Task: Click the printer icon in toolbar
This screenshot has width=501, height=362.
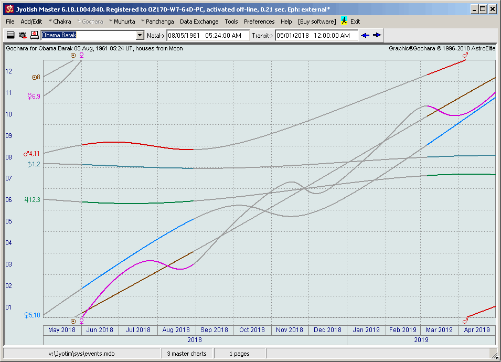Action: tap(35, 35)
